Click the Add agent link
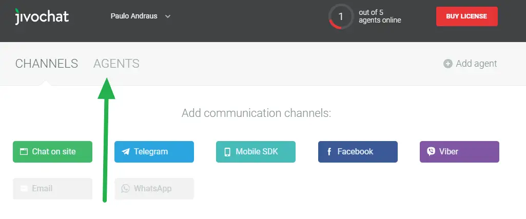The width and height of the screenshot is (526, 219). point(476,64)
